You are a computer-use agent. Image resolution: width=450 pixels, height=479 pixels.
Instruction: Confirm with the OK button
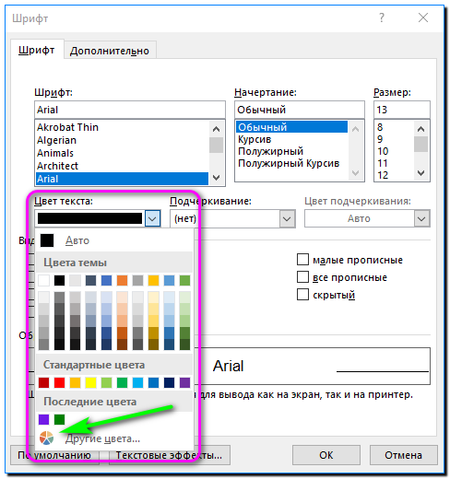point(326,455)
